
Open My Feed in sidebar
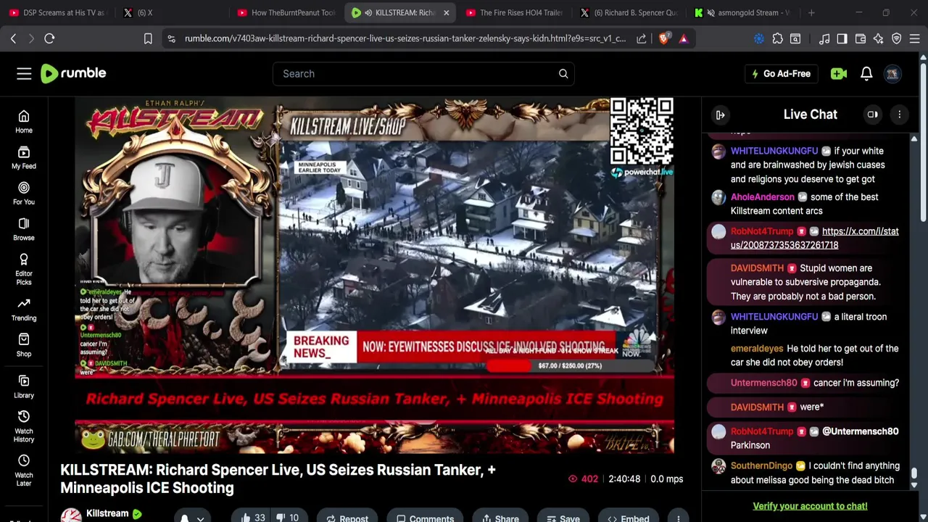click(24, 157)
